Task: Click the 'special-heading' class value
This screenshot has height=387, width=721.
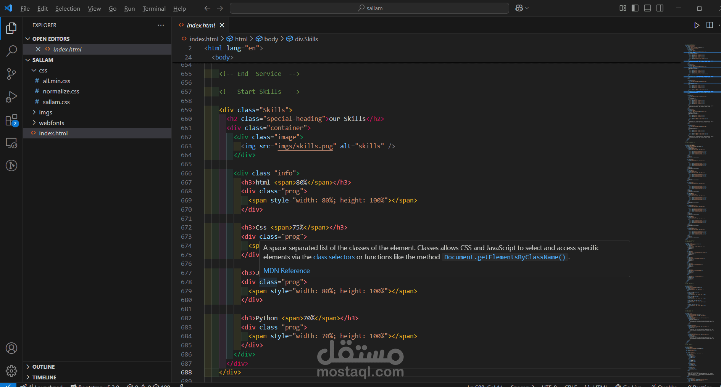Action: click(294, 119)
